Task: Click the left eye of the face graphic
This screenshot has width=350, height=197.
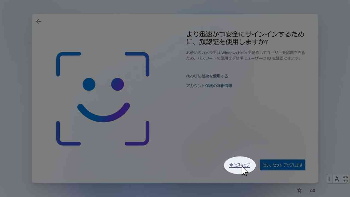Action: (89, 84)
